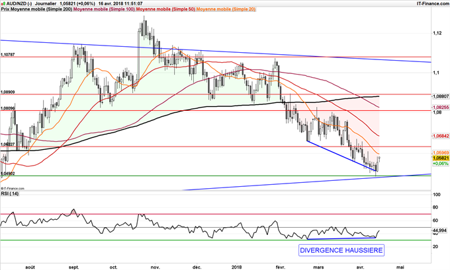The width and height of the screenshot is (450, 270).
Task: Click the 20 value on RSI axis
Action: click(435, 246)
